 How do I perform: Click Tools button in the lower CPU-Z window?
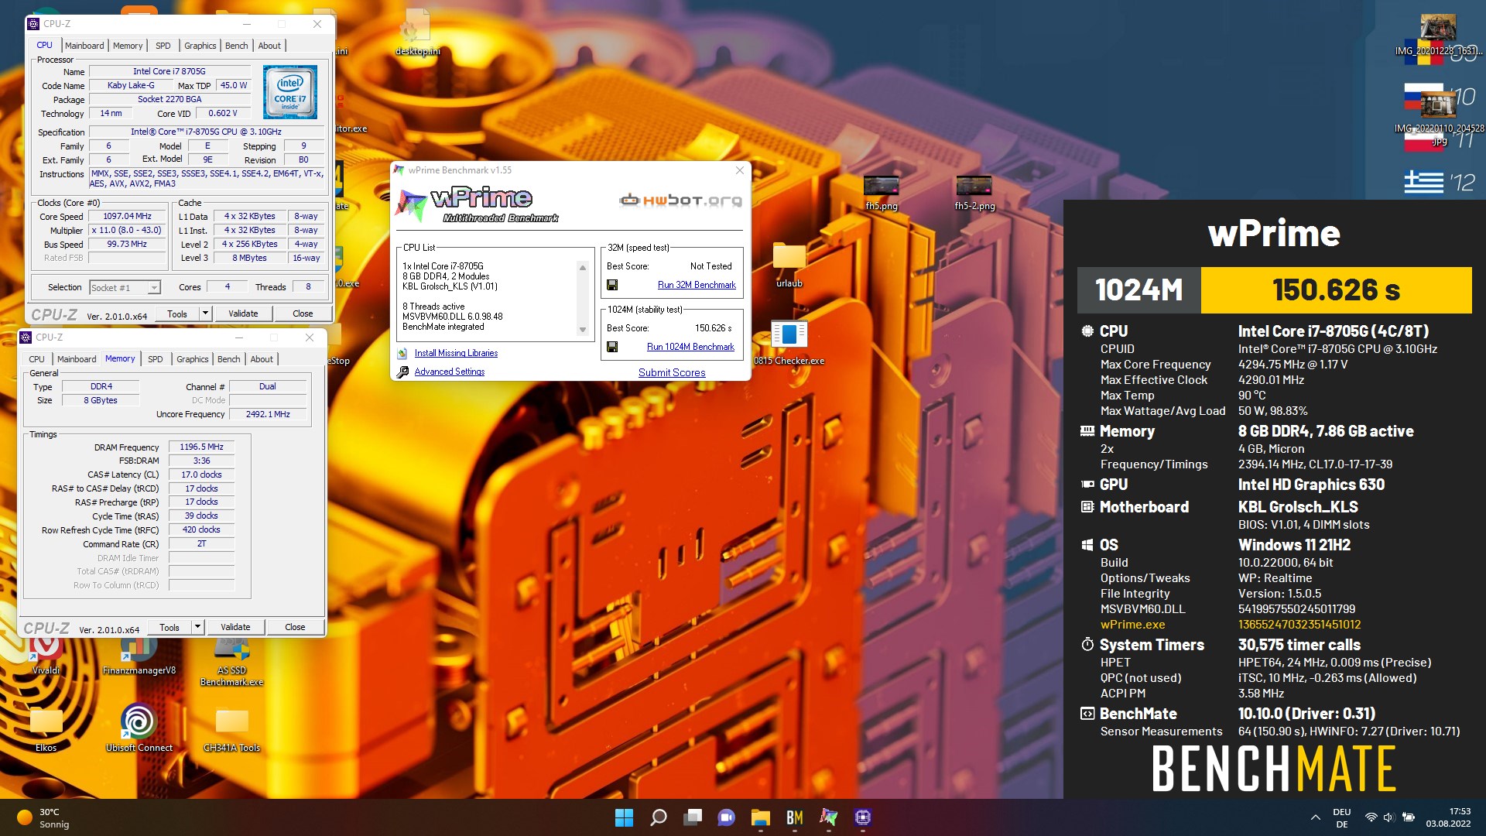tap(169, 627)
